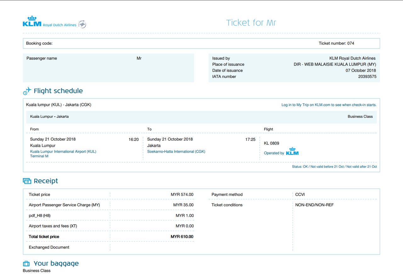This screenshot has height=274, width=403.
Task: Select the Business Class label
Action: (360, 116)
